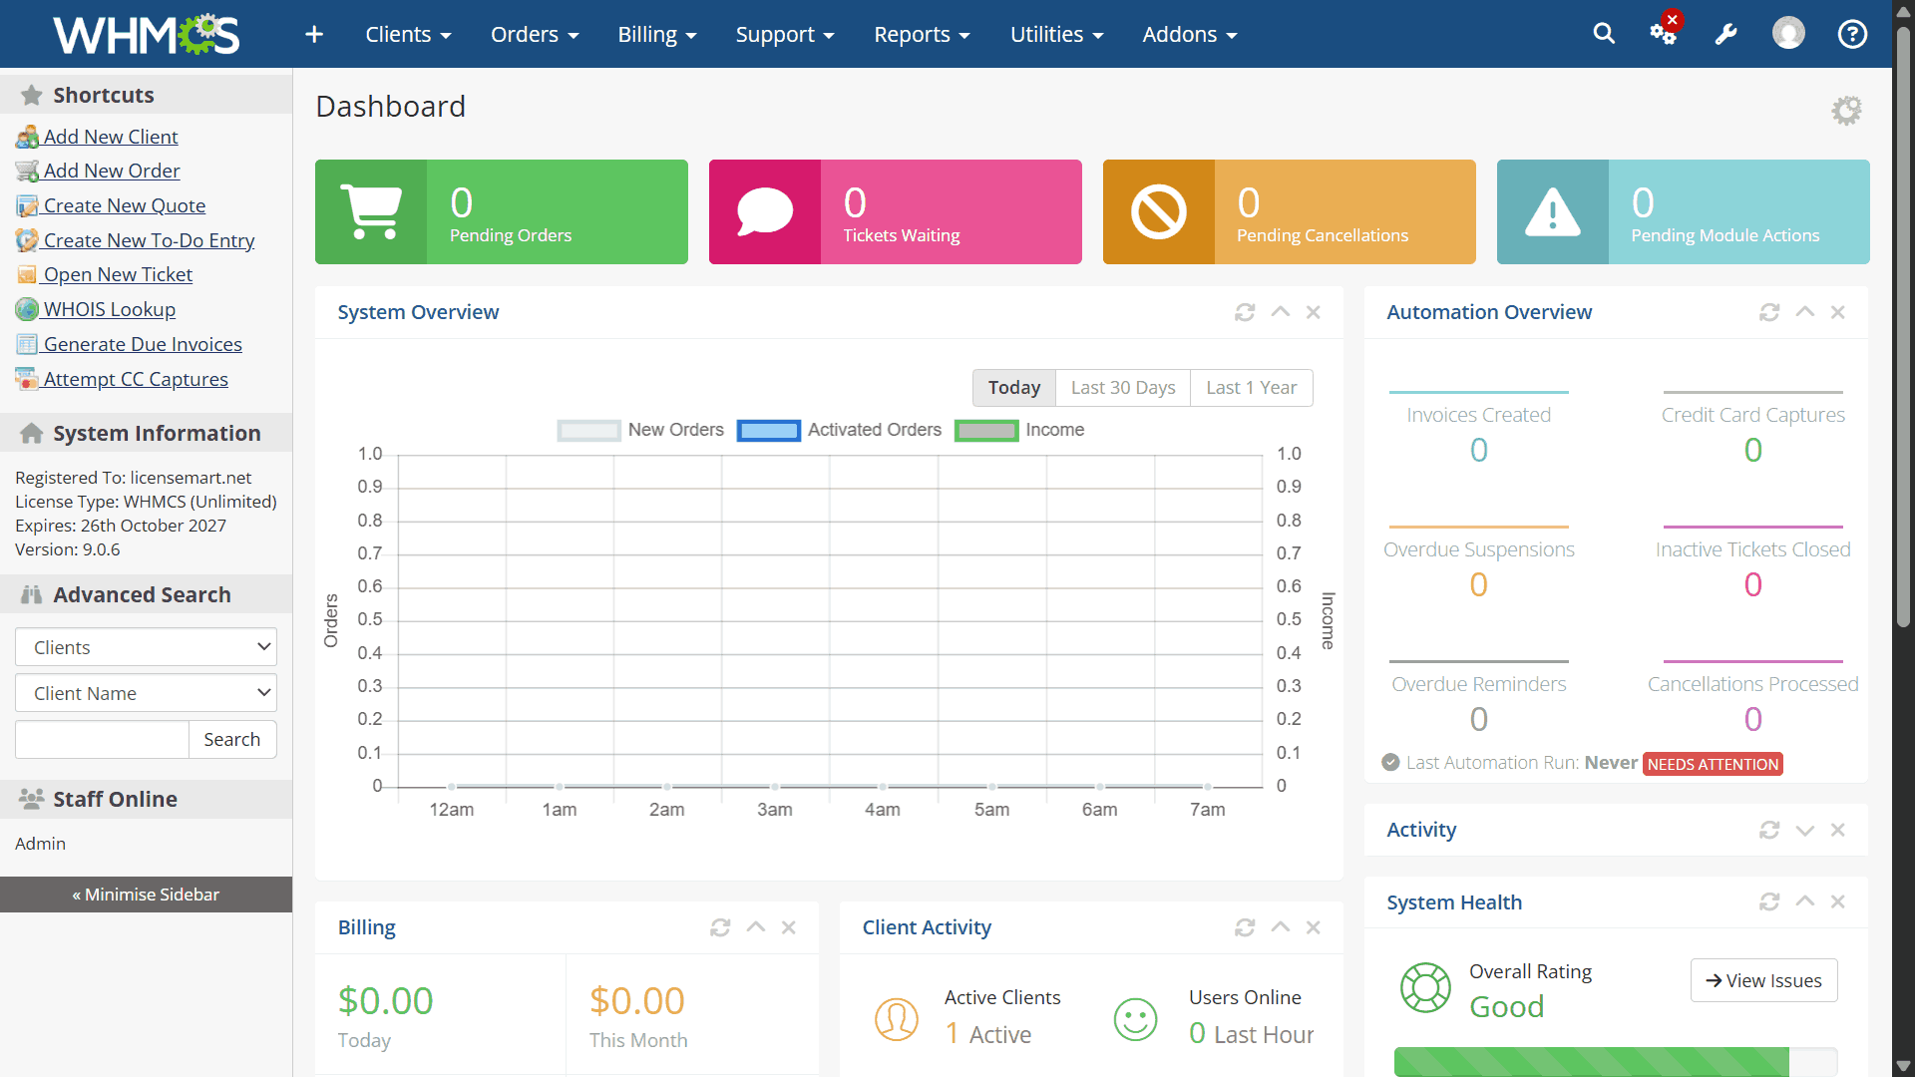Open the Support menu
This screenshot has width=1915, height=1077.
pyautogui.click(x=785, y=34)
